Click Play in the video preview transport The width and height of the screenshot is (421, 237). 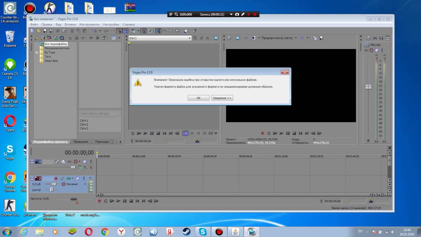pos(282,133)
